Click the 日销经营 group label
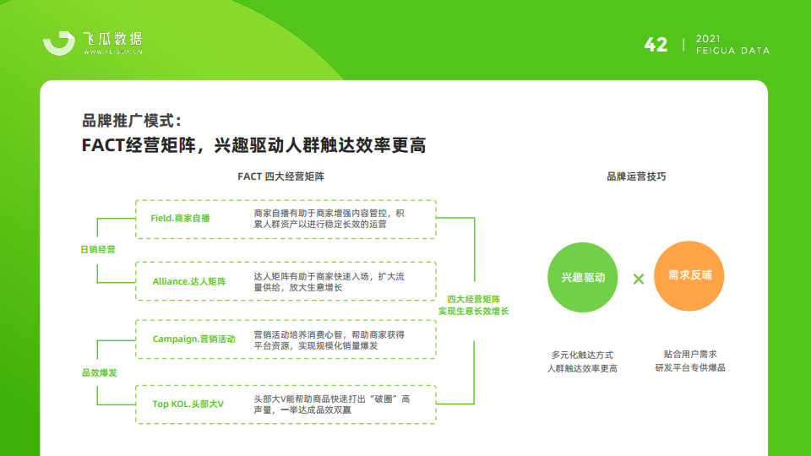The image size is (811, 456). [98, 250]
